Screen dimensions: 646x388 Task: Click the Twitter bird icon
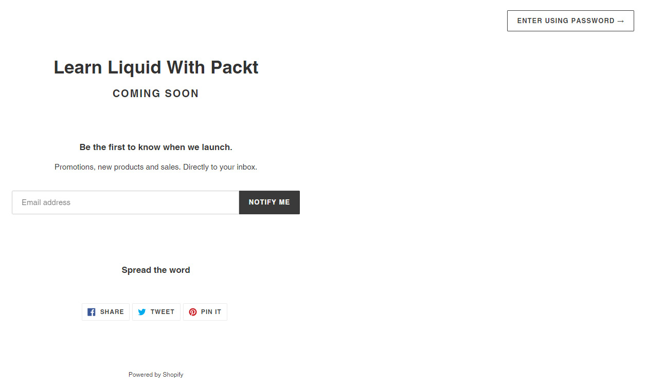pyautogui.click(x=142, y=312)
